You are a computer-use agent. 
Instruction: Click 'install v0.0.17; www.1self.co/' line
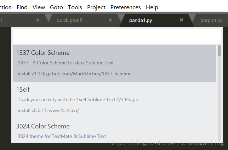[48, 110]
